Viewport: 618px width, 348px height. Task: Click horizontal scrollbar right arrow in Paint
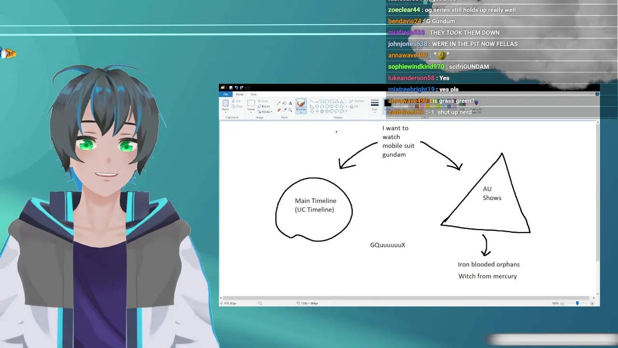(593, 298)
